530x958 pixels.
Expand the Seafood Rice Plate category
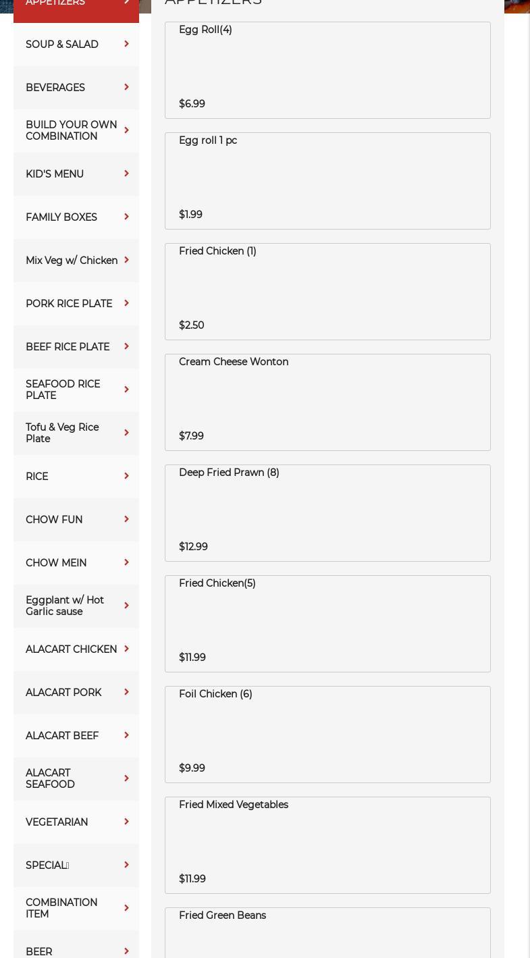63,390
